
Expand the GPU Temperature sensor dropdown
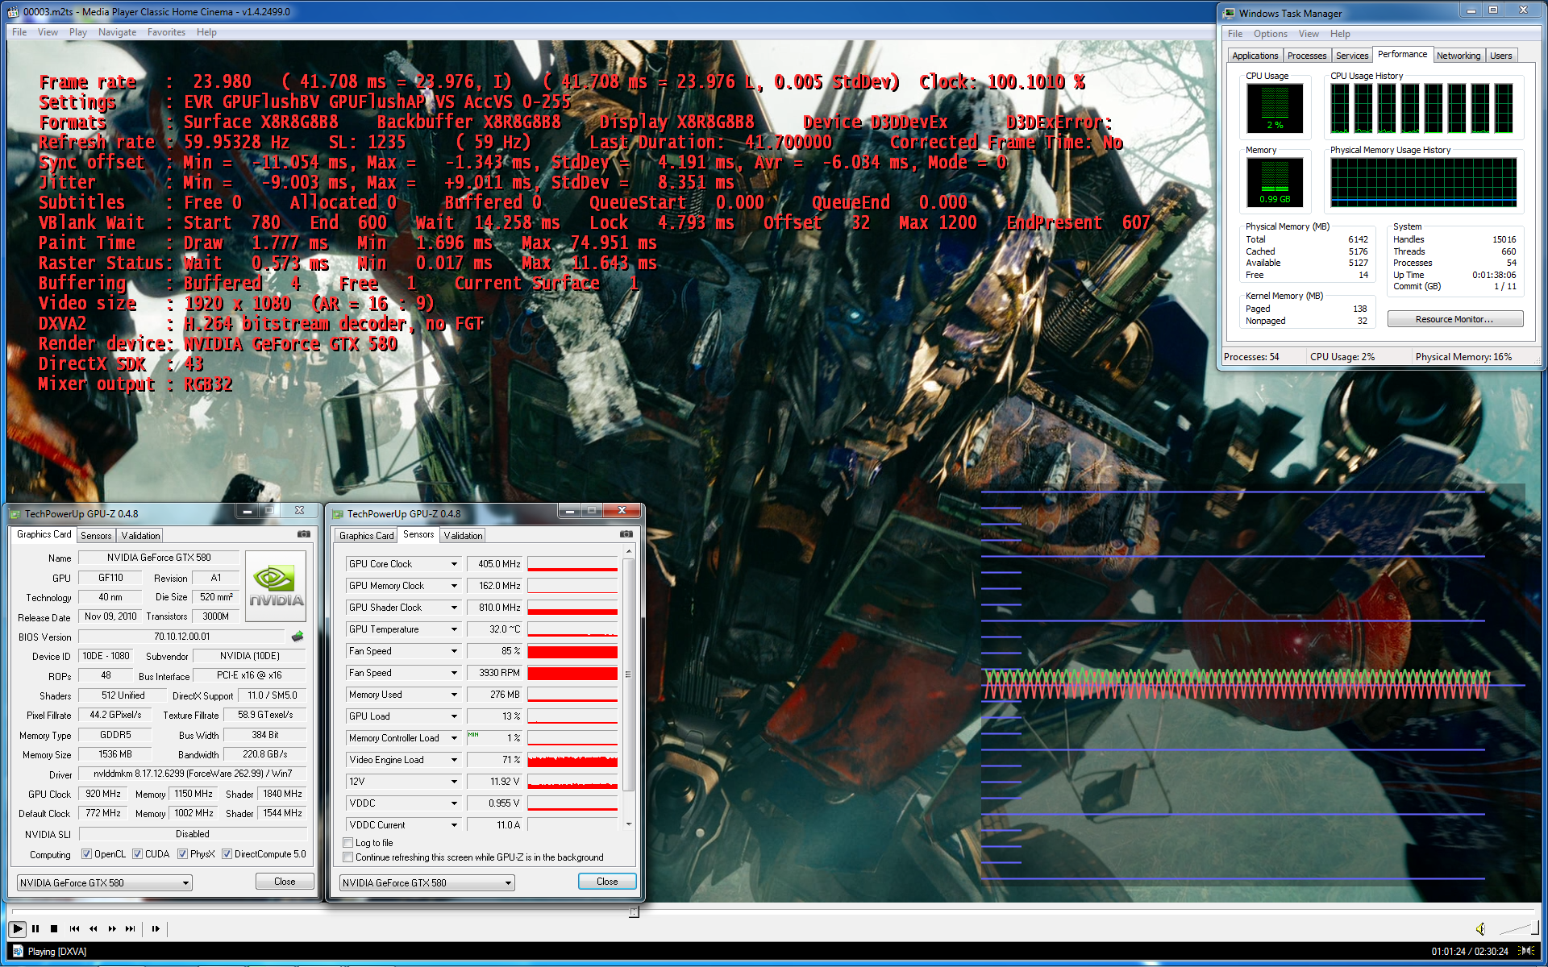click(454, 629)
